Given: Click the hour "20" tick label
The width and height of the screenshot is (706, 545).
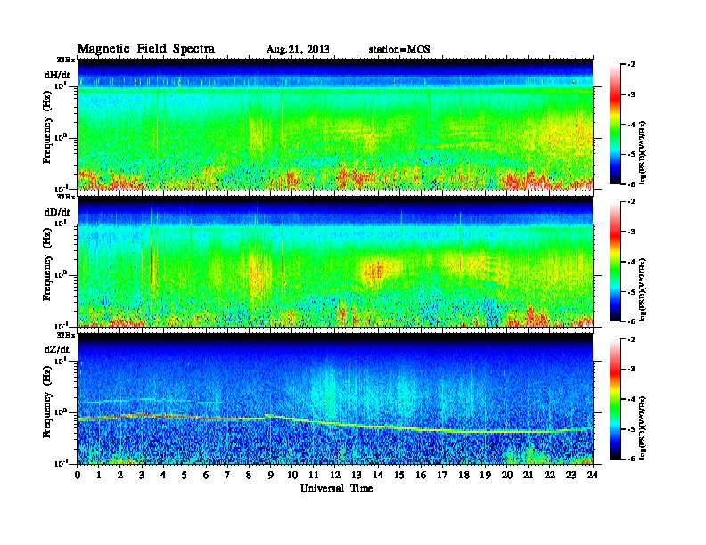Looking at the screenshot, I should (506, 475).
